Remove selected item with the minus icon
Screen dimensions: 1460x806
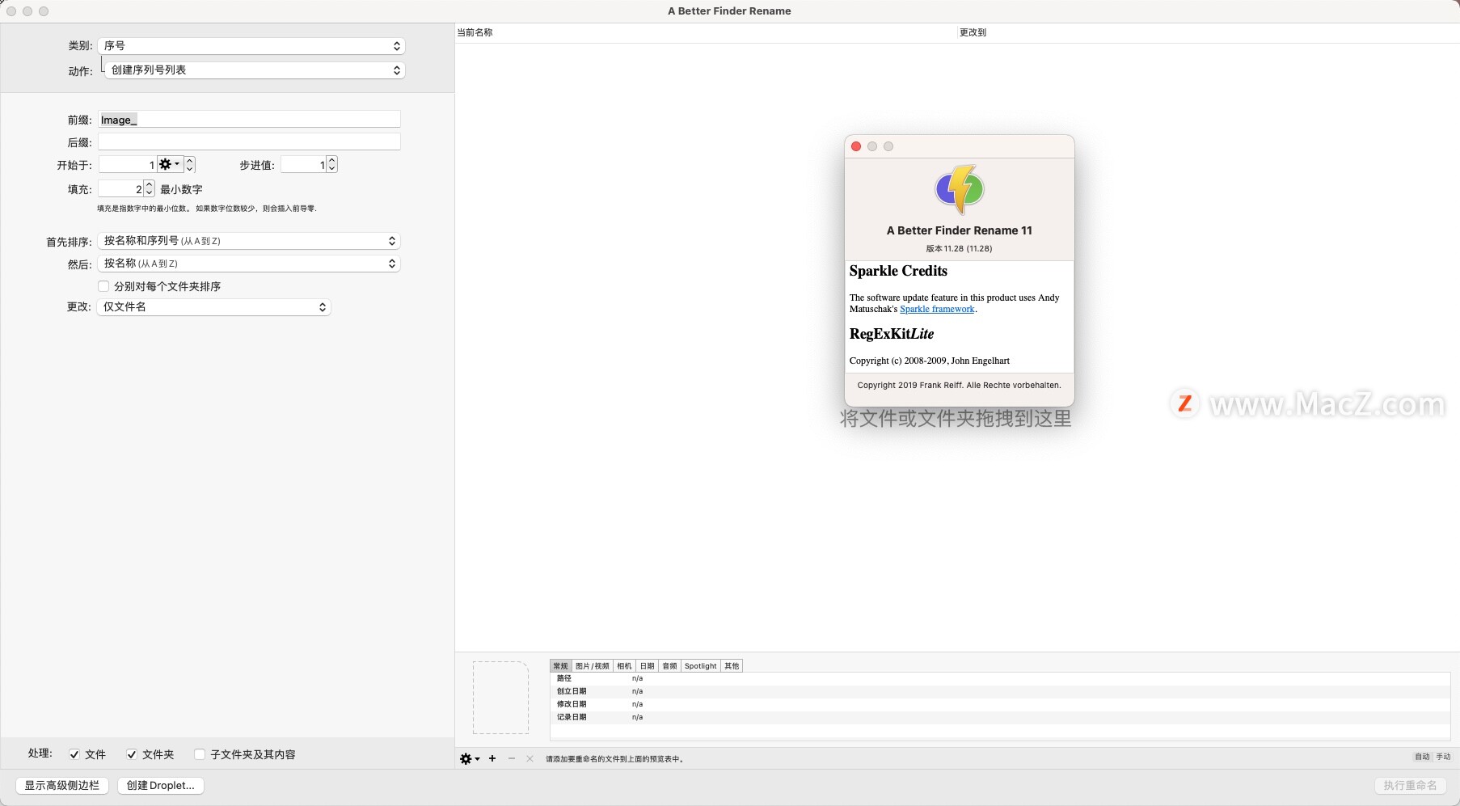(512, 758)
